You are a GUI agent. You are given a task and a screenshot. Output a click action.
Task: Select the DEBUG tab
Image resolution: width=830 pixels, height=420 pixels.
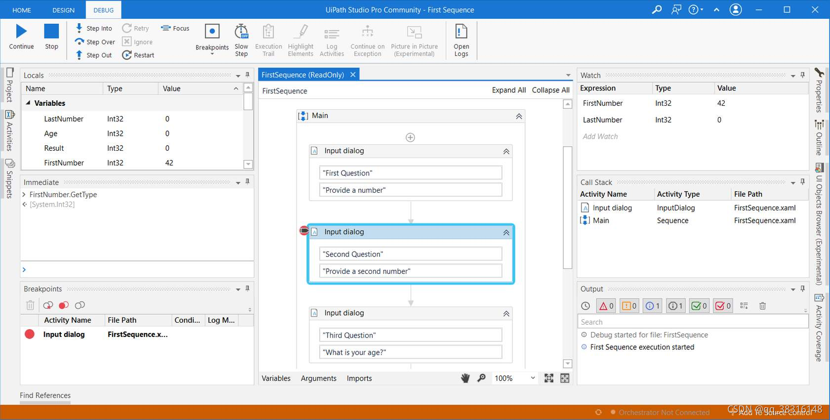103,10
